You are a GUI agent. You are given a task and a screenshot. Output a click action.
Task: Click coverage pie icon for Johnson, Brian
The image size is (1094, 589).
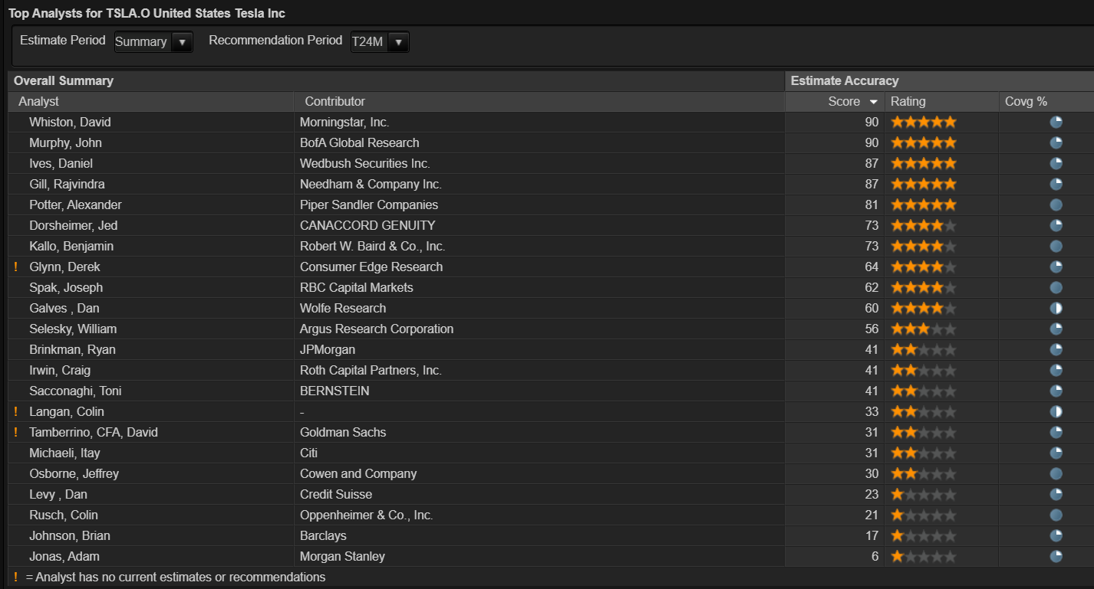(1056, 535)
